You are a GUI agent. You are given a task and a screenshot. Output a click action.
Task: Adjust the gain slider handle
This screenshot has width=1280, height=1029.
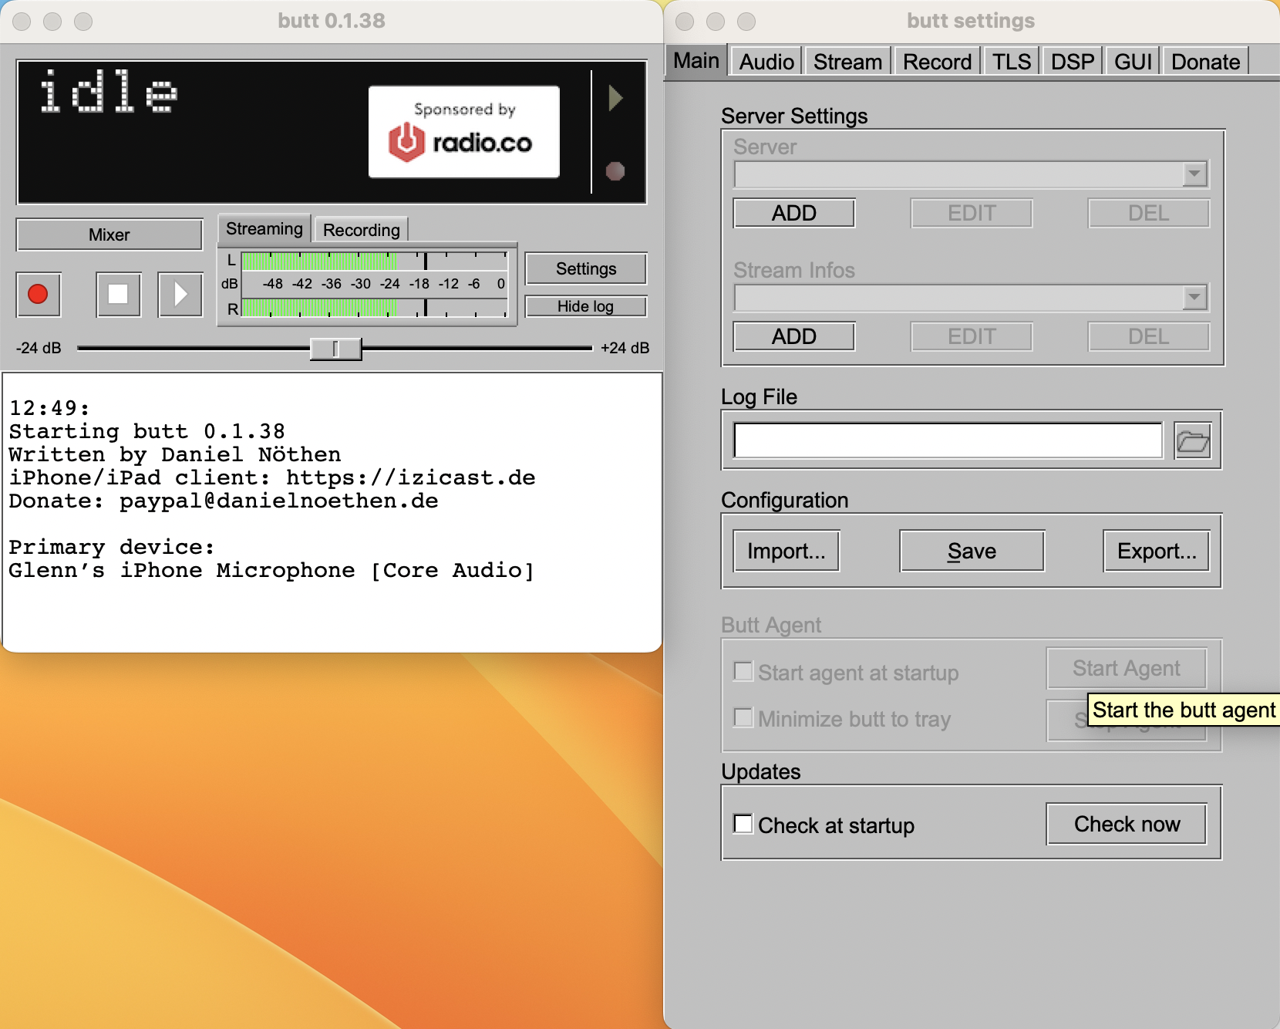[x=335, y=349]
